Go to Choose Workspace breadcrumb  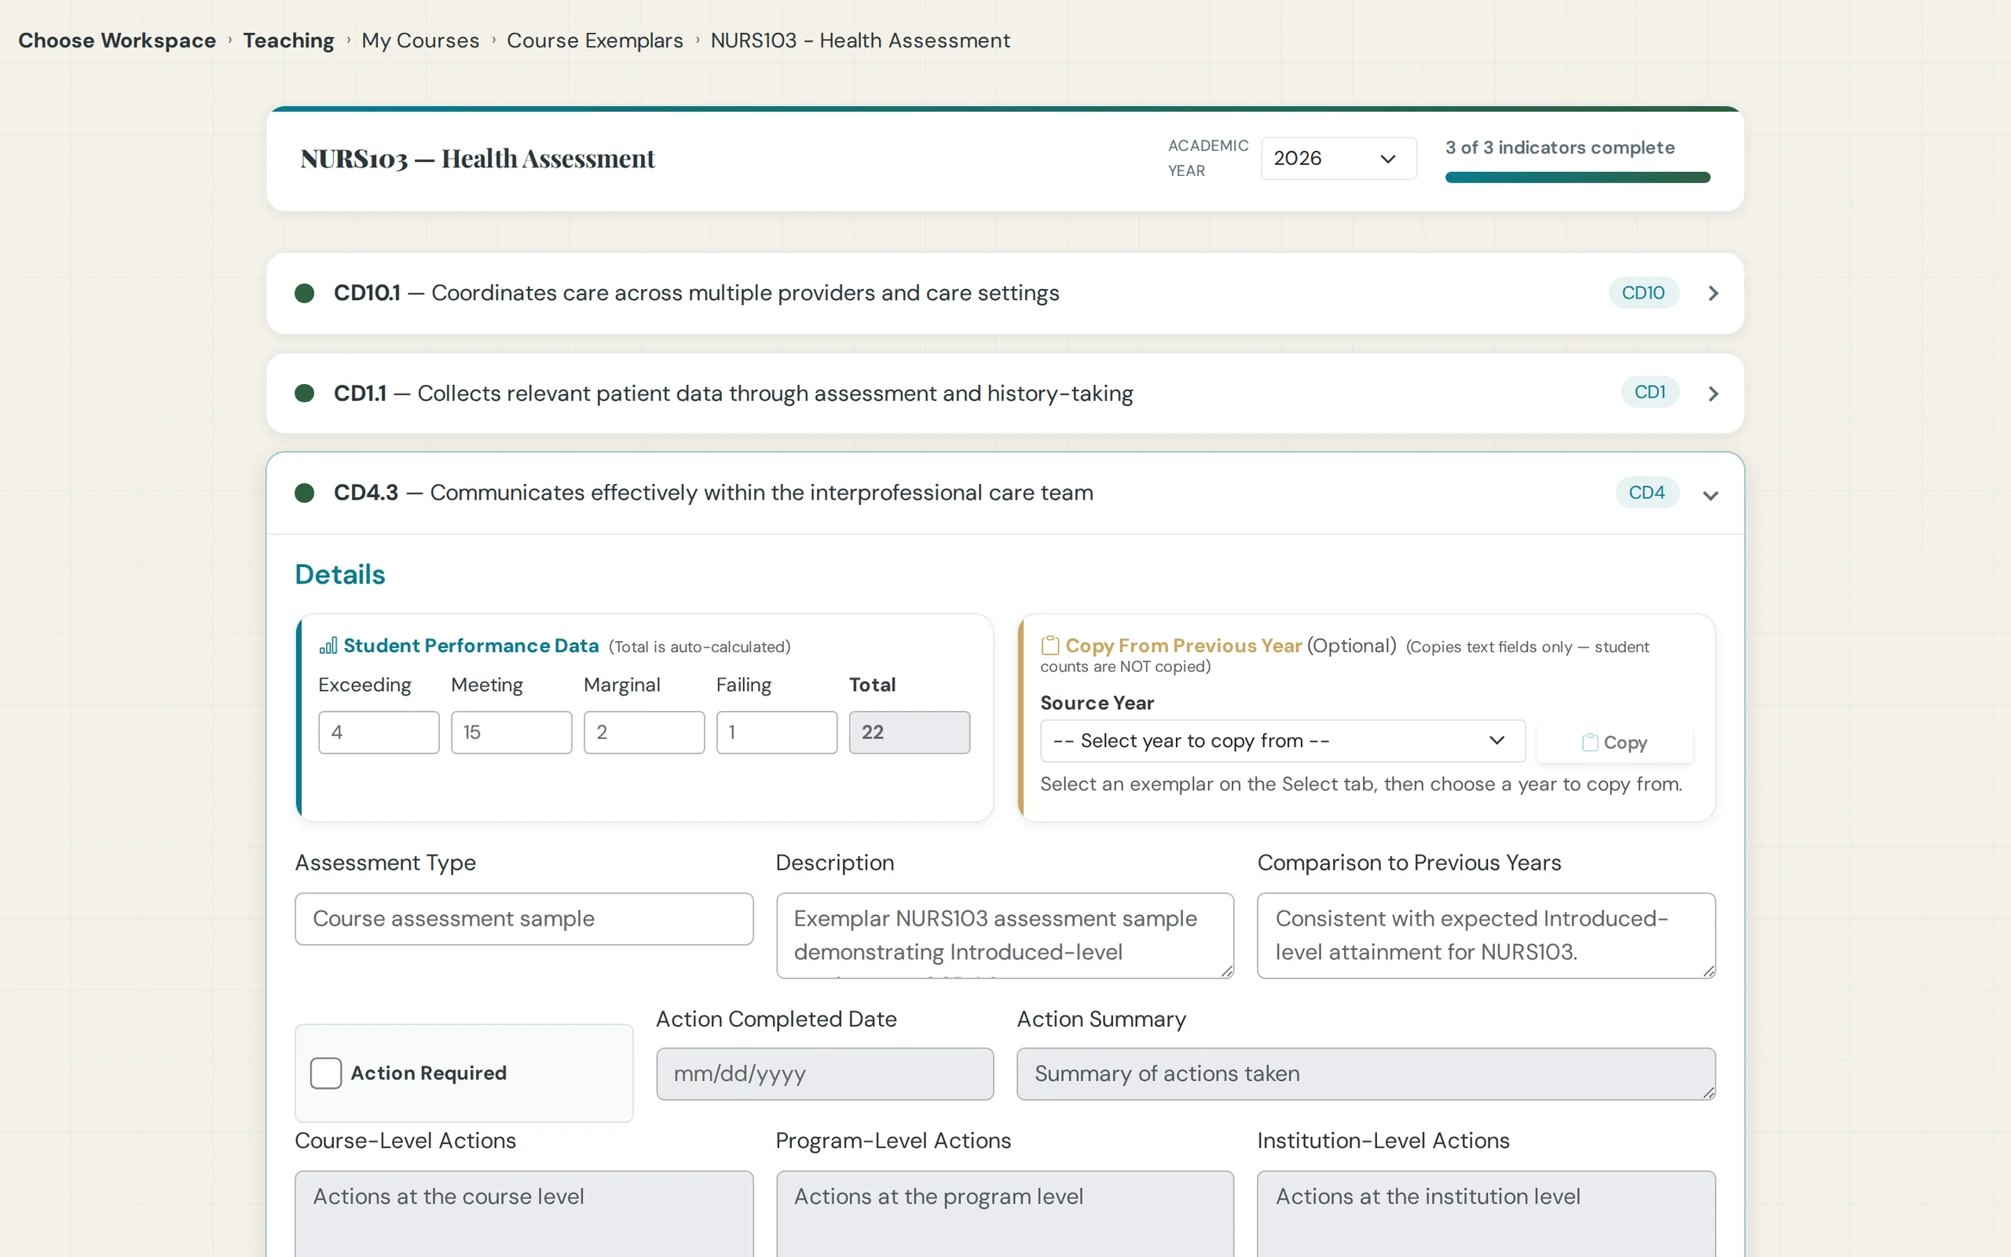(x=117, y=40)
